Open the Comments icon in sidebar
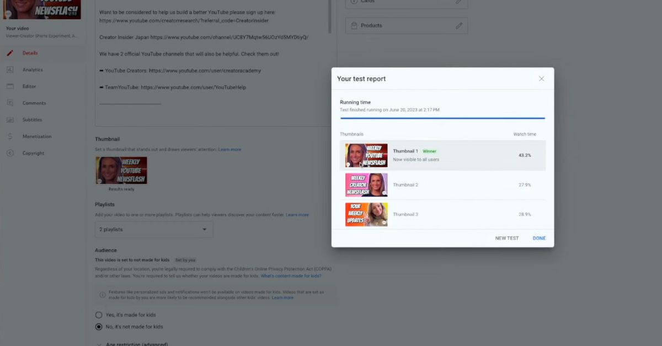The width and height of the screenshot is (662, 346). click(x=10, y=103)
